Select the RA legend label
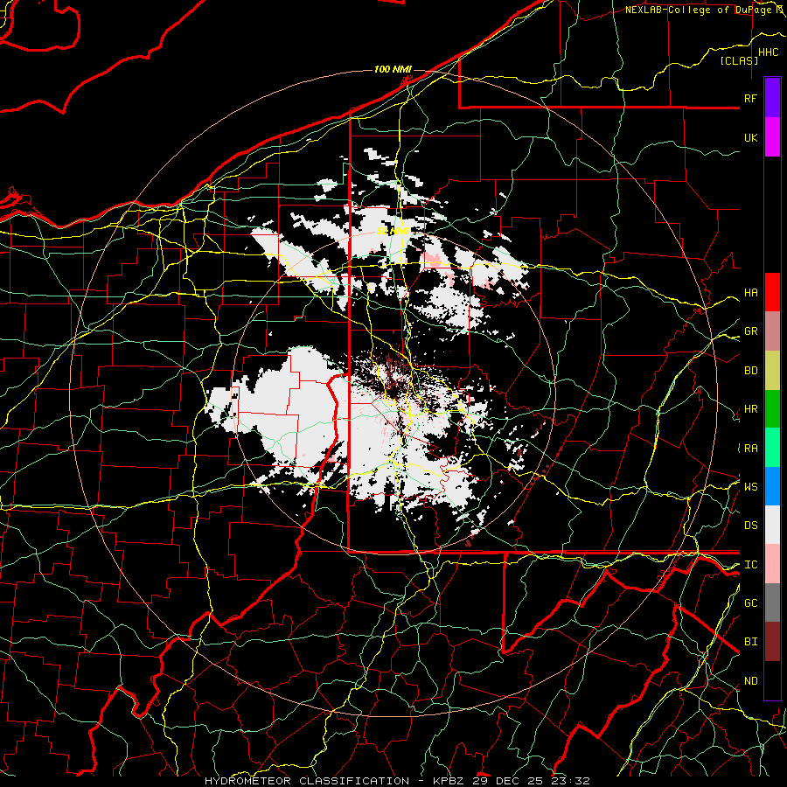787x787 pixels. click(x=750, y=449)
